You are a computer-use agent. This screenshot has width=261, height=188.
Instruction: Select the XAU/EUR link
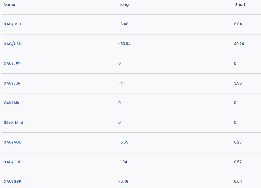[x=12, y=83]
